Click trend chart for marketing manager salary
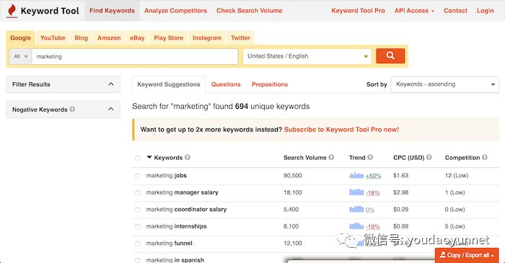505x263 pixels. [356, 192]
